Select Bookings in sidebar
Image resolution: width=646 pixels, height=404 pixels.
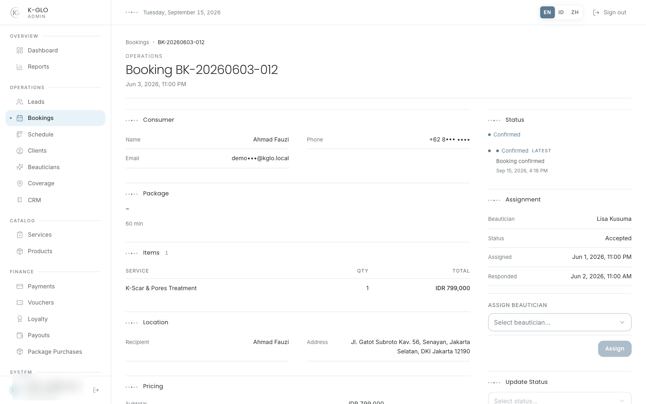coord(55,118)
